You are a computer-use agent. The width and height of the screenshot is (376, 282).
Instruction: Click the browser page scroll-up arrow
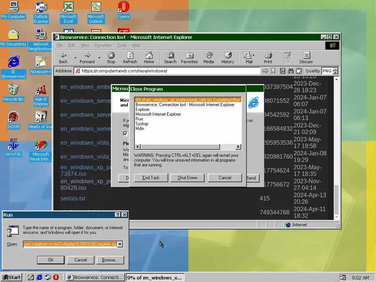pyautogui.click(x=336, y=79)
